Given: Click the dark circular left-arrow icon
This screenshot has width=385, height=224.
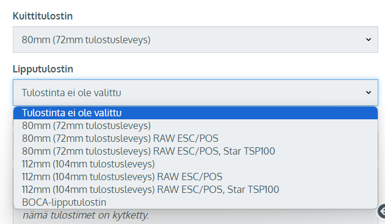Looking at the screenshot, I should pos(382,211).
